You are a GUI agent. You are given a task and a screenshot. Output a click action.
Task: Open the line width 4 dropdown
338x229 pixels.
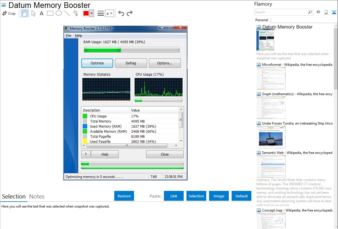click(x=109, y=13)
